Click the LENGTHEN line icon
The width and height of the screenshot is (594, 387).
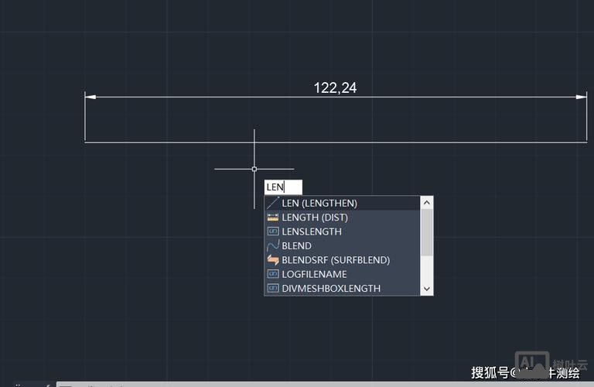(x=273, y=203)
